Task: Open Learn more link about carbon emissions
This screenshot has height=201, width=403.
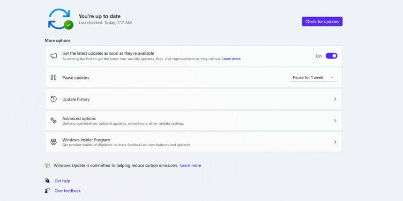Action: [190, 165]
